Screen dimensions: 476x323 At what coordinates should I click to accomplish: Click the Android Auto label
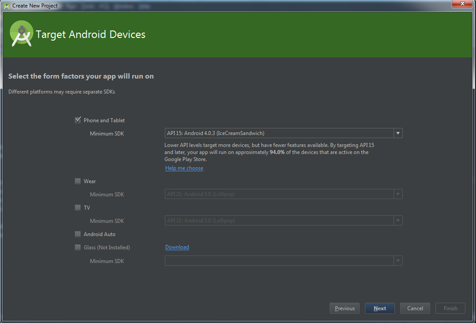pyautogui.click(x=100, y=234)
